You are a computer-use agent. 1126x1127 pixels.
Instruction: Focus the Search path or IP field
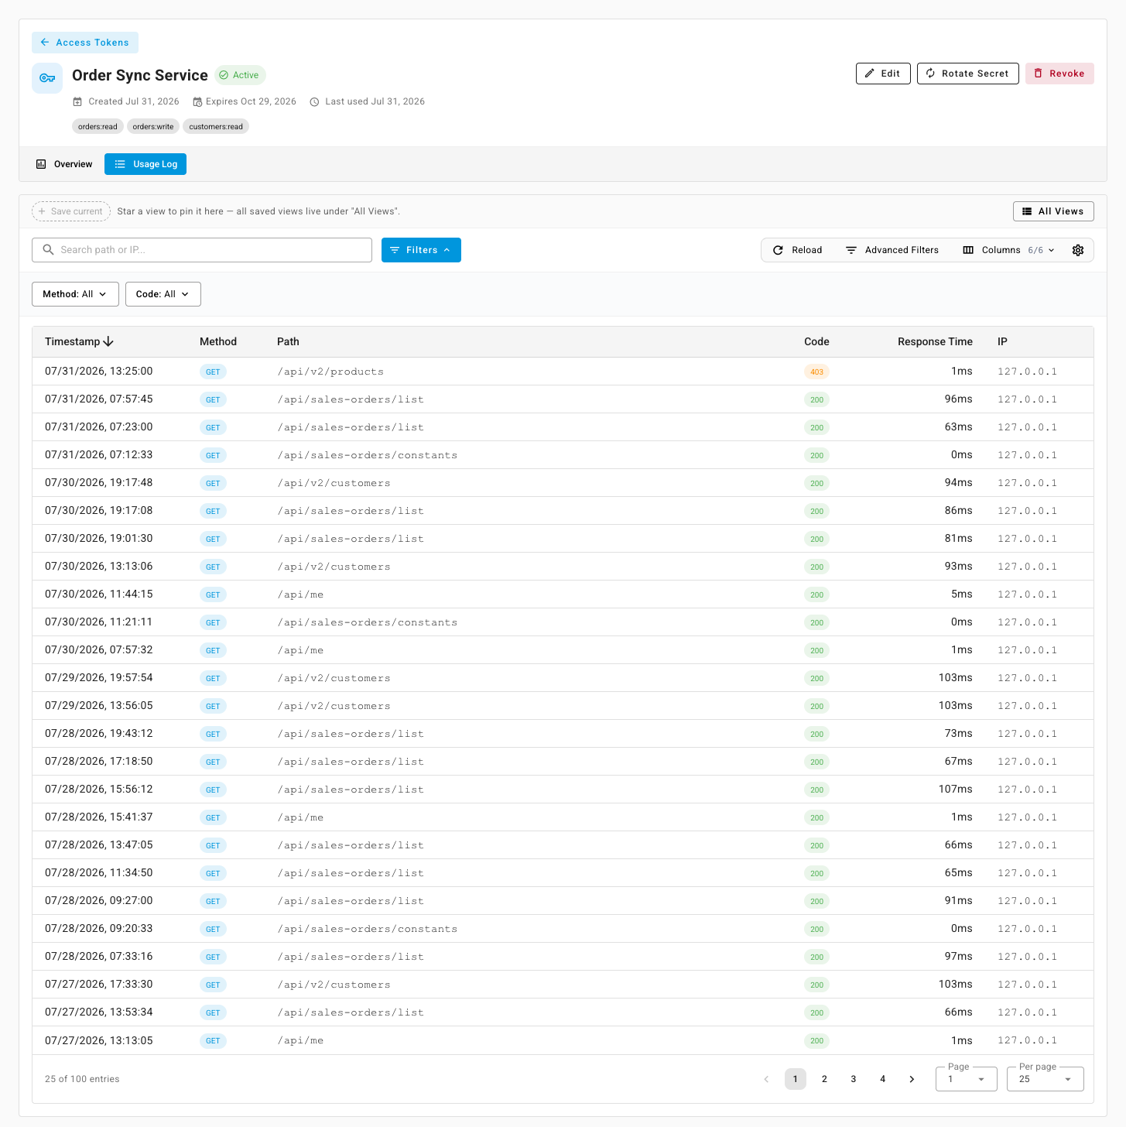[202, 250]
